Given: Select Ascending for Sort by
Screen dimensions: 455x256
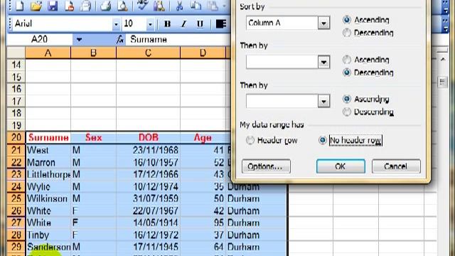Looking at the screenshot, I should pyautogui.click(x=347, y=20).
